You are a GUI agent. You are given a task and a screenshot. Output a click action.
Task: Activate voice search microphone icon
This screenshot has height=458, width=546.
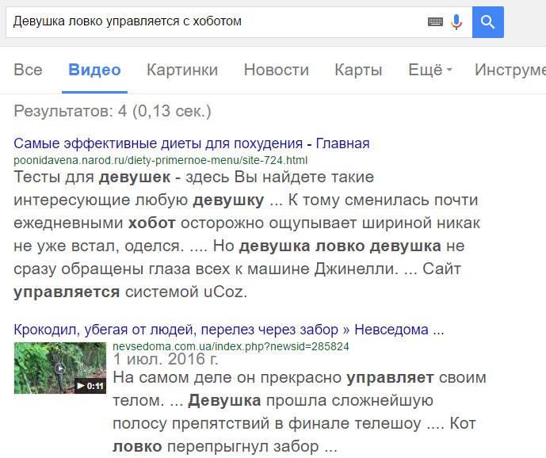[456, 22]
